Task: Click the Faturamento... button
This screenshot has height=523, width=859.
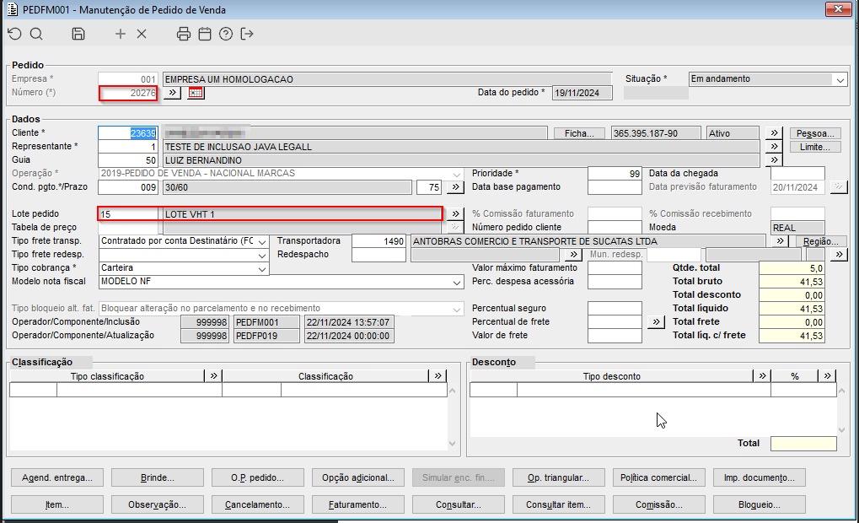Action: coord(358,504)
